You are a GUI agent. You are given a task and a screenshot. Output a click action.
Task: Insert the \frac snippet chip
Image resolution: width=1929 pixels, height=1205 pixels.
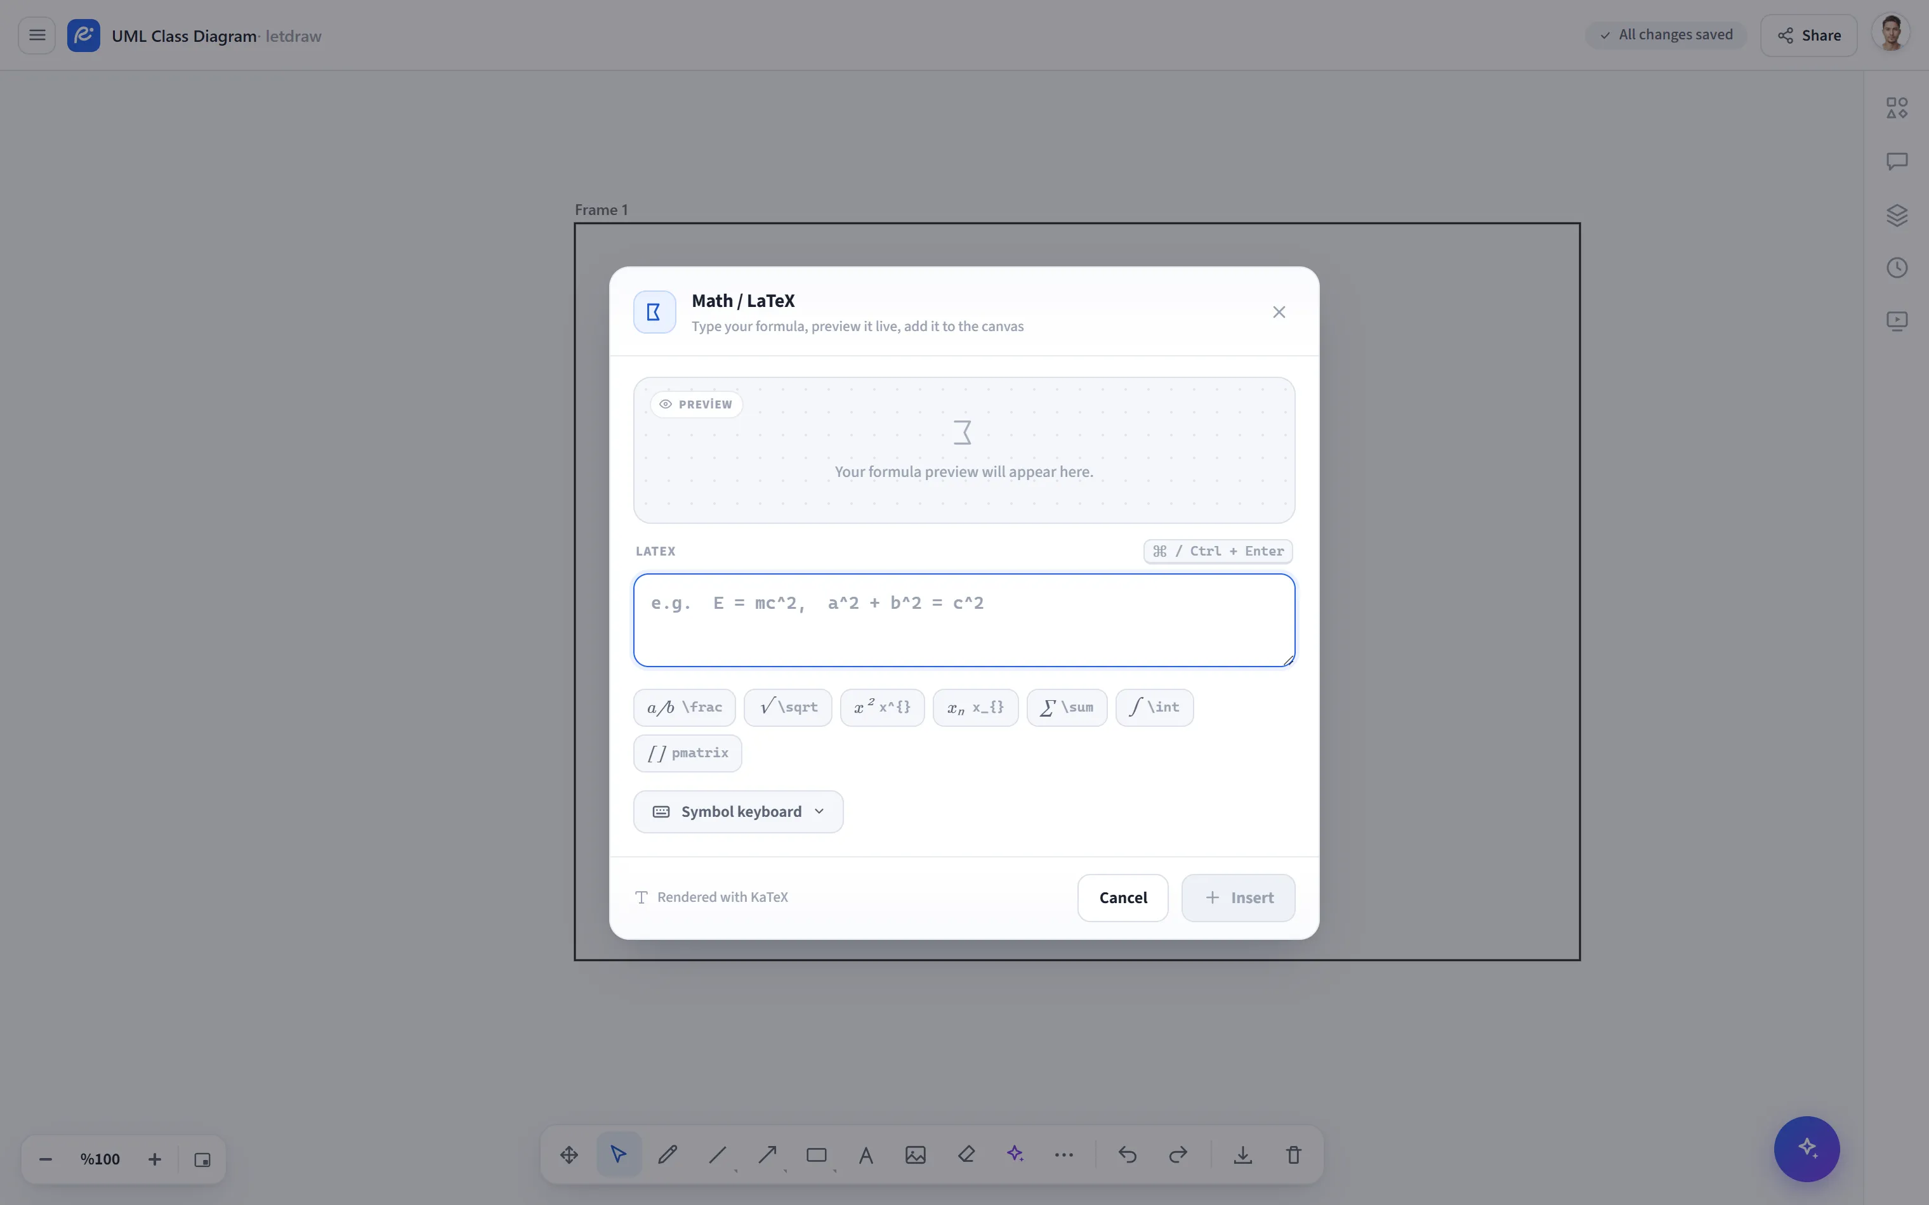(685, 708)
